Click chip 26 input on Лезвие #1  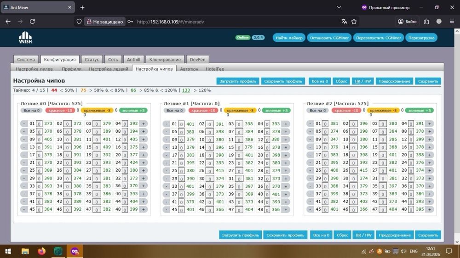[x=209, y=170]
